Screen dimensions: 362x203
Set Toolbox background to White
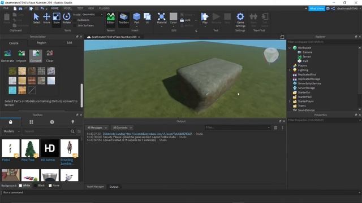[x=20, y=186]
